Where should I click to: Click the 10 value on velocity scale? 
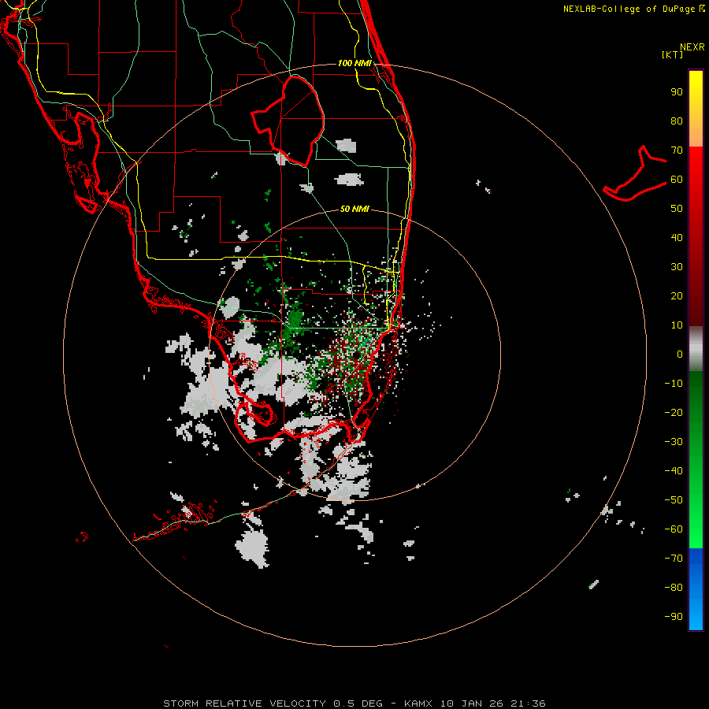(677, 325)
